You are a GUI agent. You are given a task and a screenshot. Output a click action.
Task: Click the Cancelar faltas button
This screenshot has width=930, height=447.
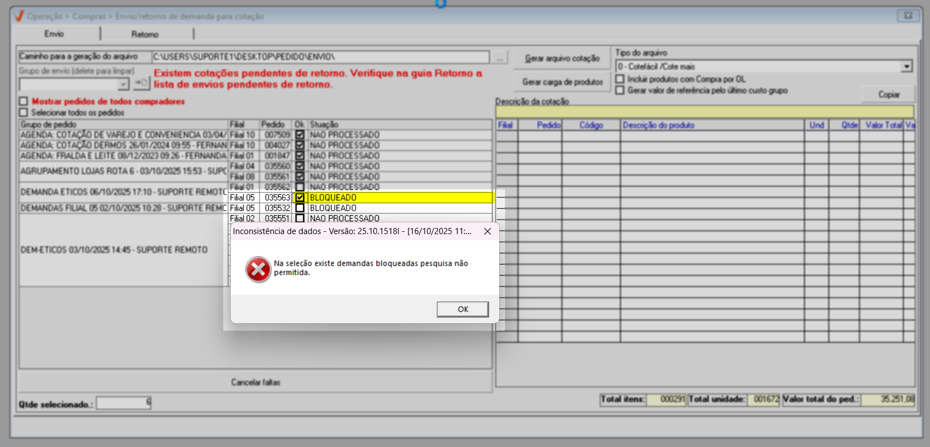[x=256, y=382]
